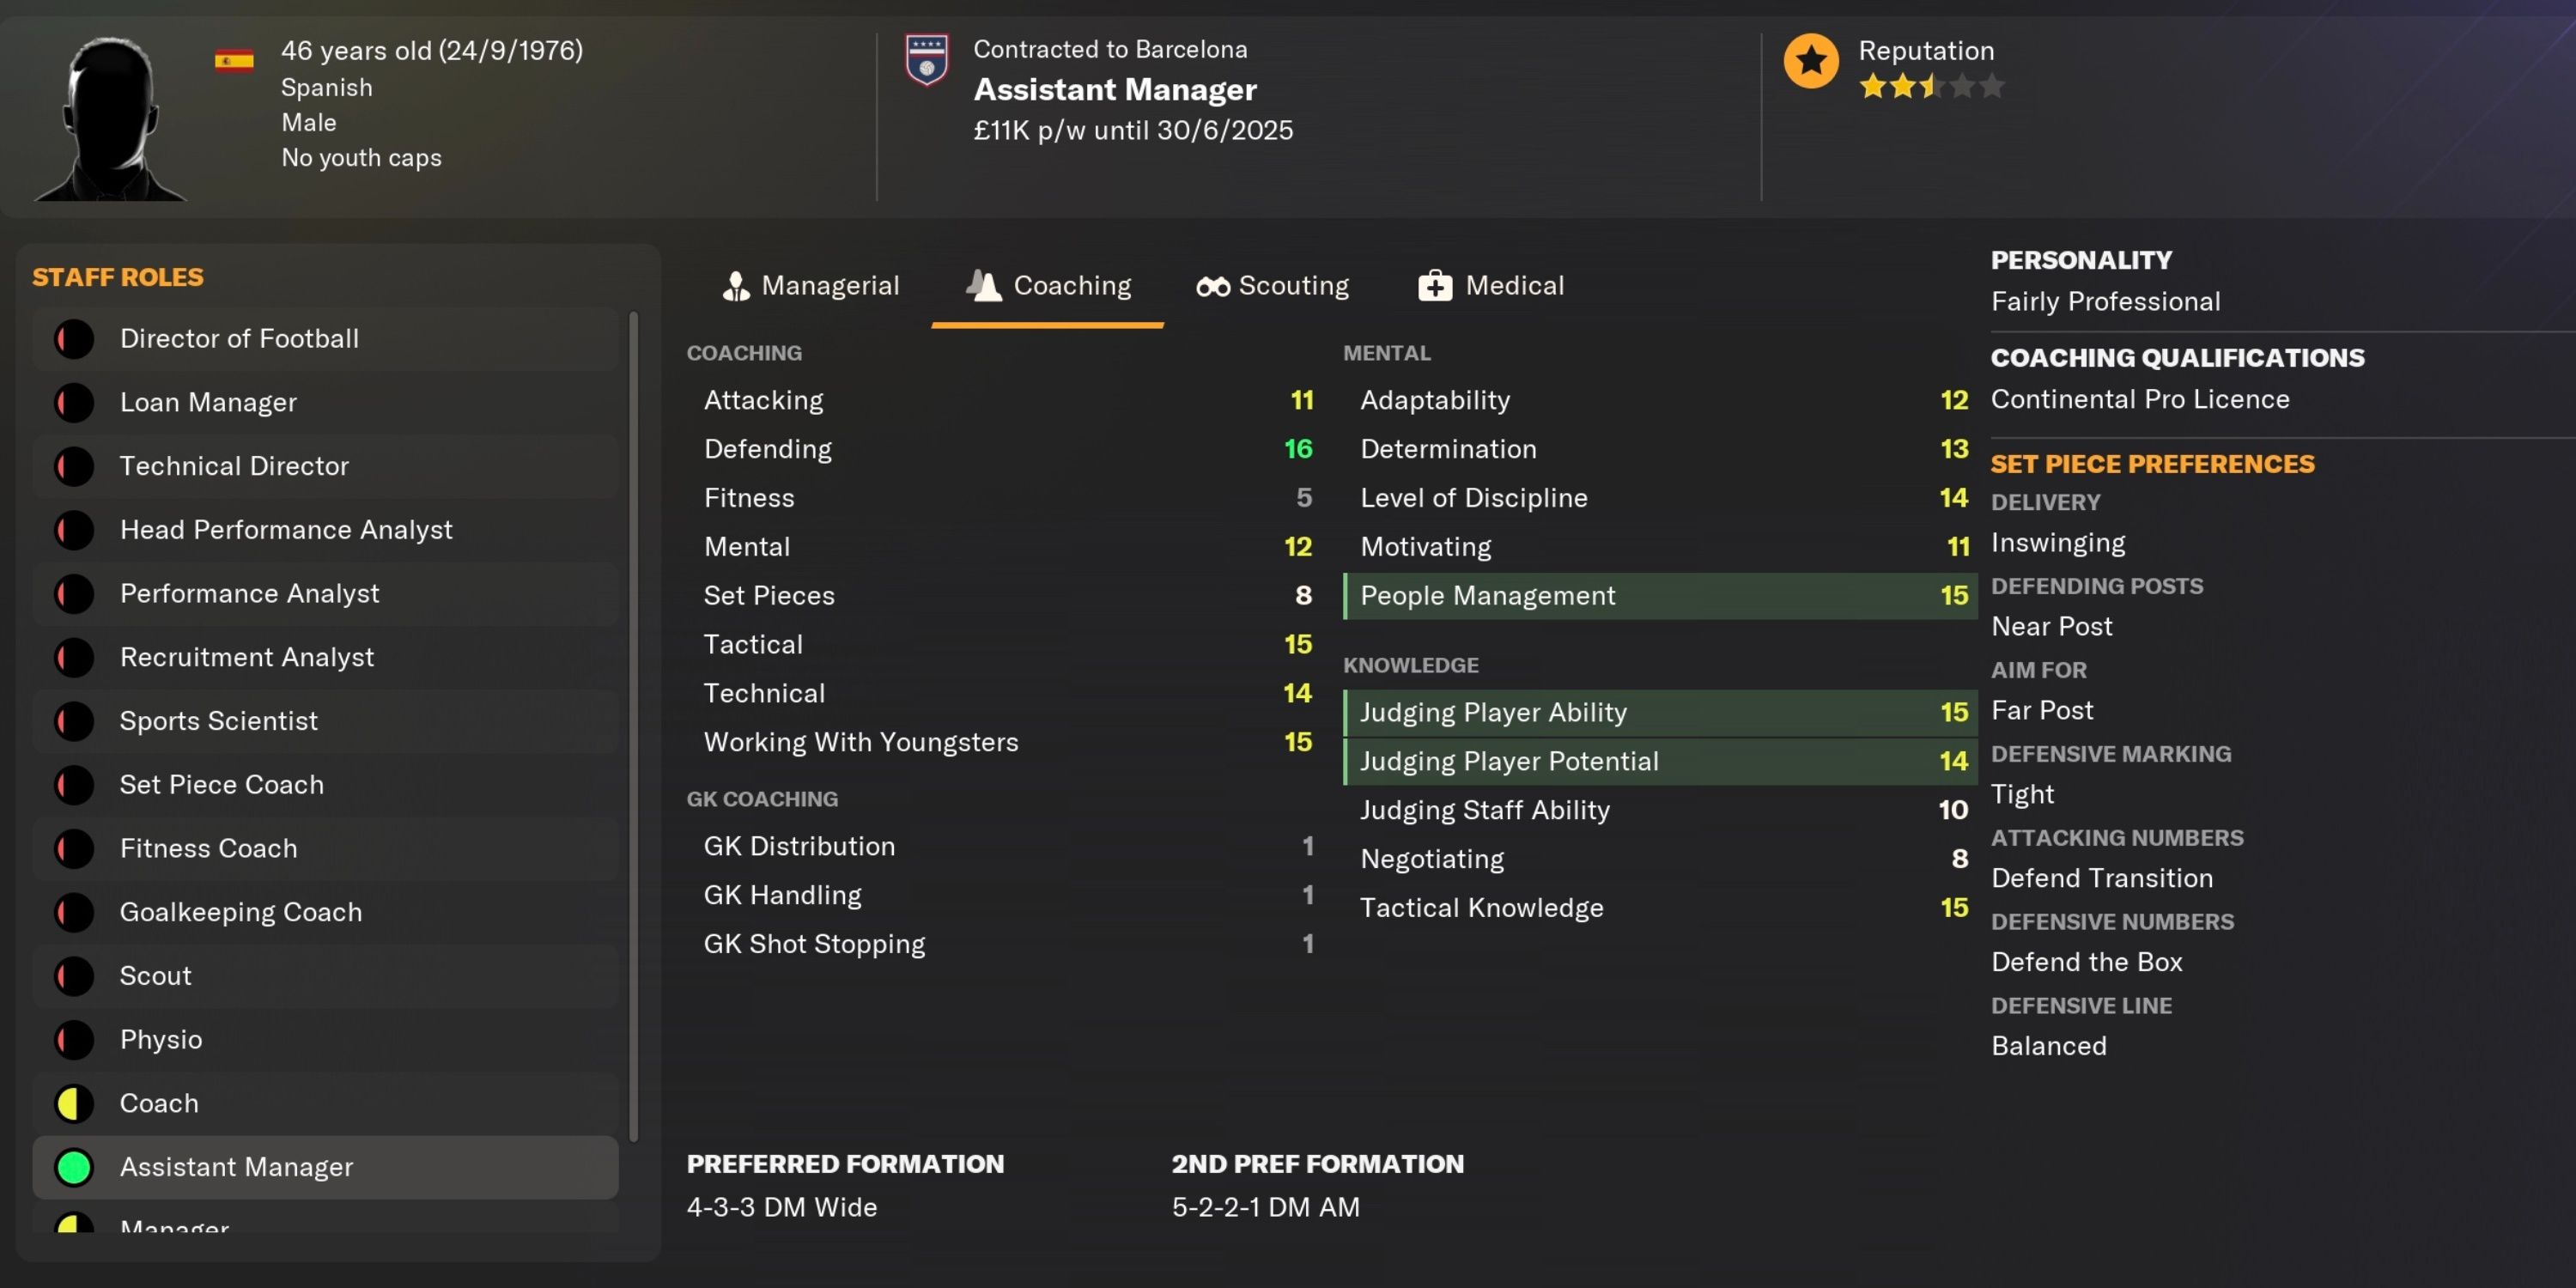
Task: Click the Barcelona club badge icon
Action: (x=926, y=60)
